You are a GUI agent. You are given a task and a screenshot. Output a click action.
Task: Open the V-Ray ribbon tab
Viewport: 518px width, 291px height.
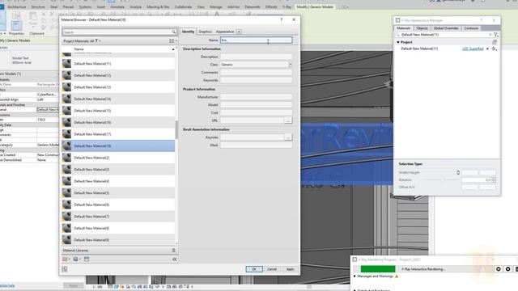pos(287,6)
